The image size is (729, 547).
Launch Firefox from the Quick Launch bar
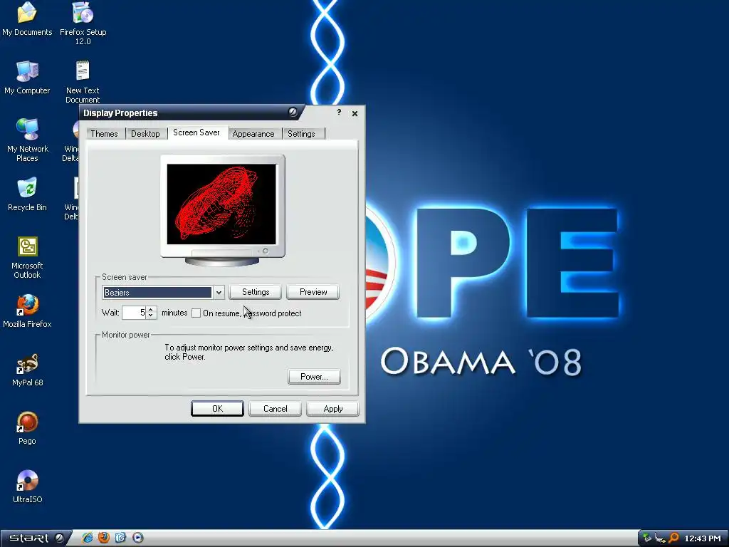pos(104,538)
